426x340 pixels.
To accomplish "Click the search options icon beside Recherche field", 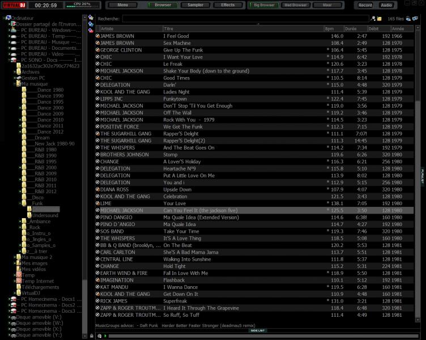I will point(373,19).
